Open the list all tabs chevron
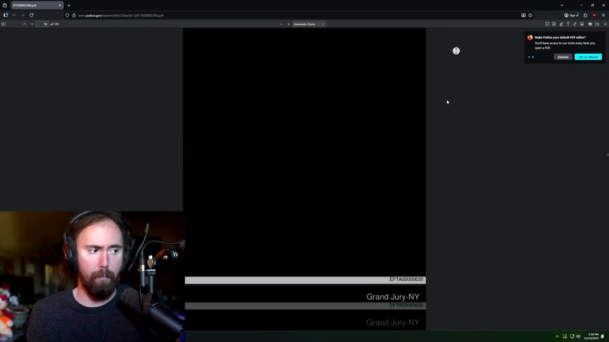 tap(561, 5)
